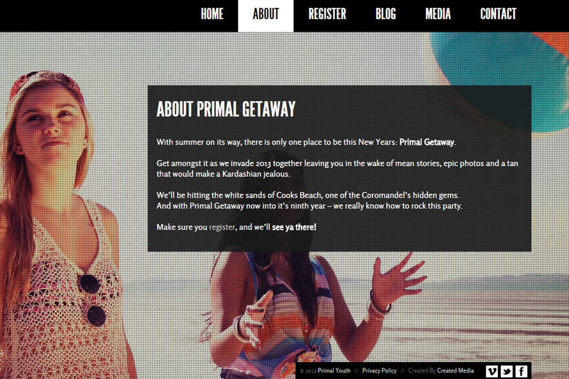Click the waving woman in striped top
Screen dimensions: 569x379
coord(303,308)
